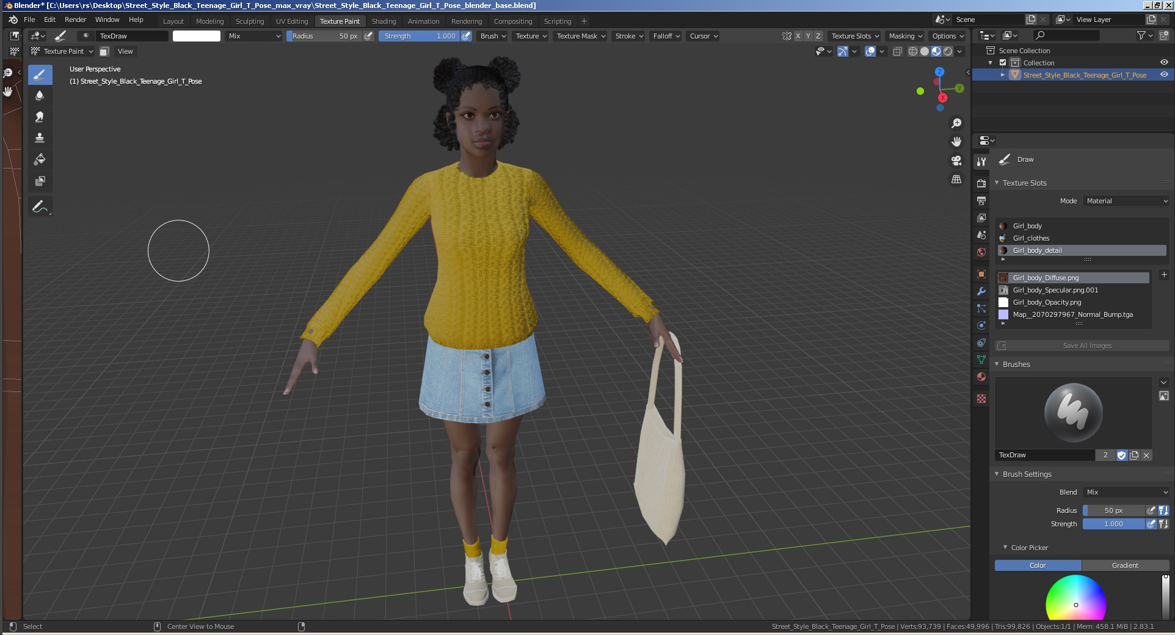The width and height of the screenshot is (1175, 635).
Task: Open the Texture properties tab
Action: click(x=981, y=399)
